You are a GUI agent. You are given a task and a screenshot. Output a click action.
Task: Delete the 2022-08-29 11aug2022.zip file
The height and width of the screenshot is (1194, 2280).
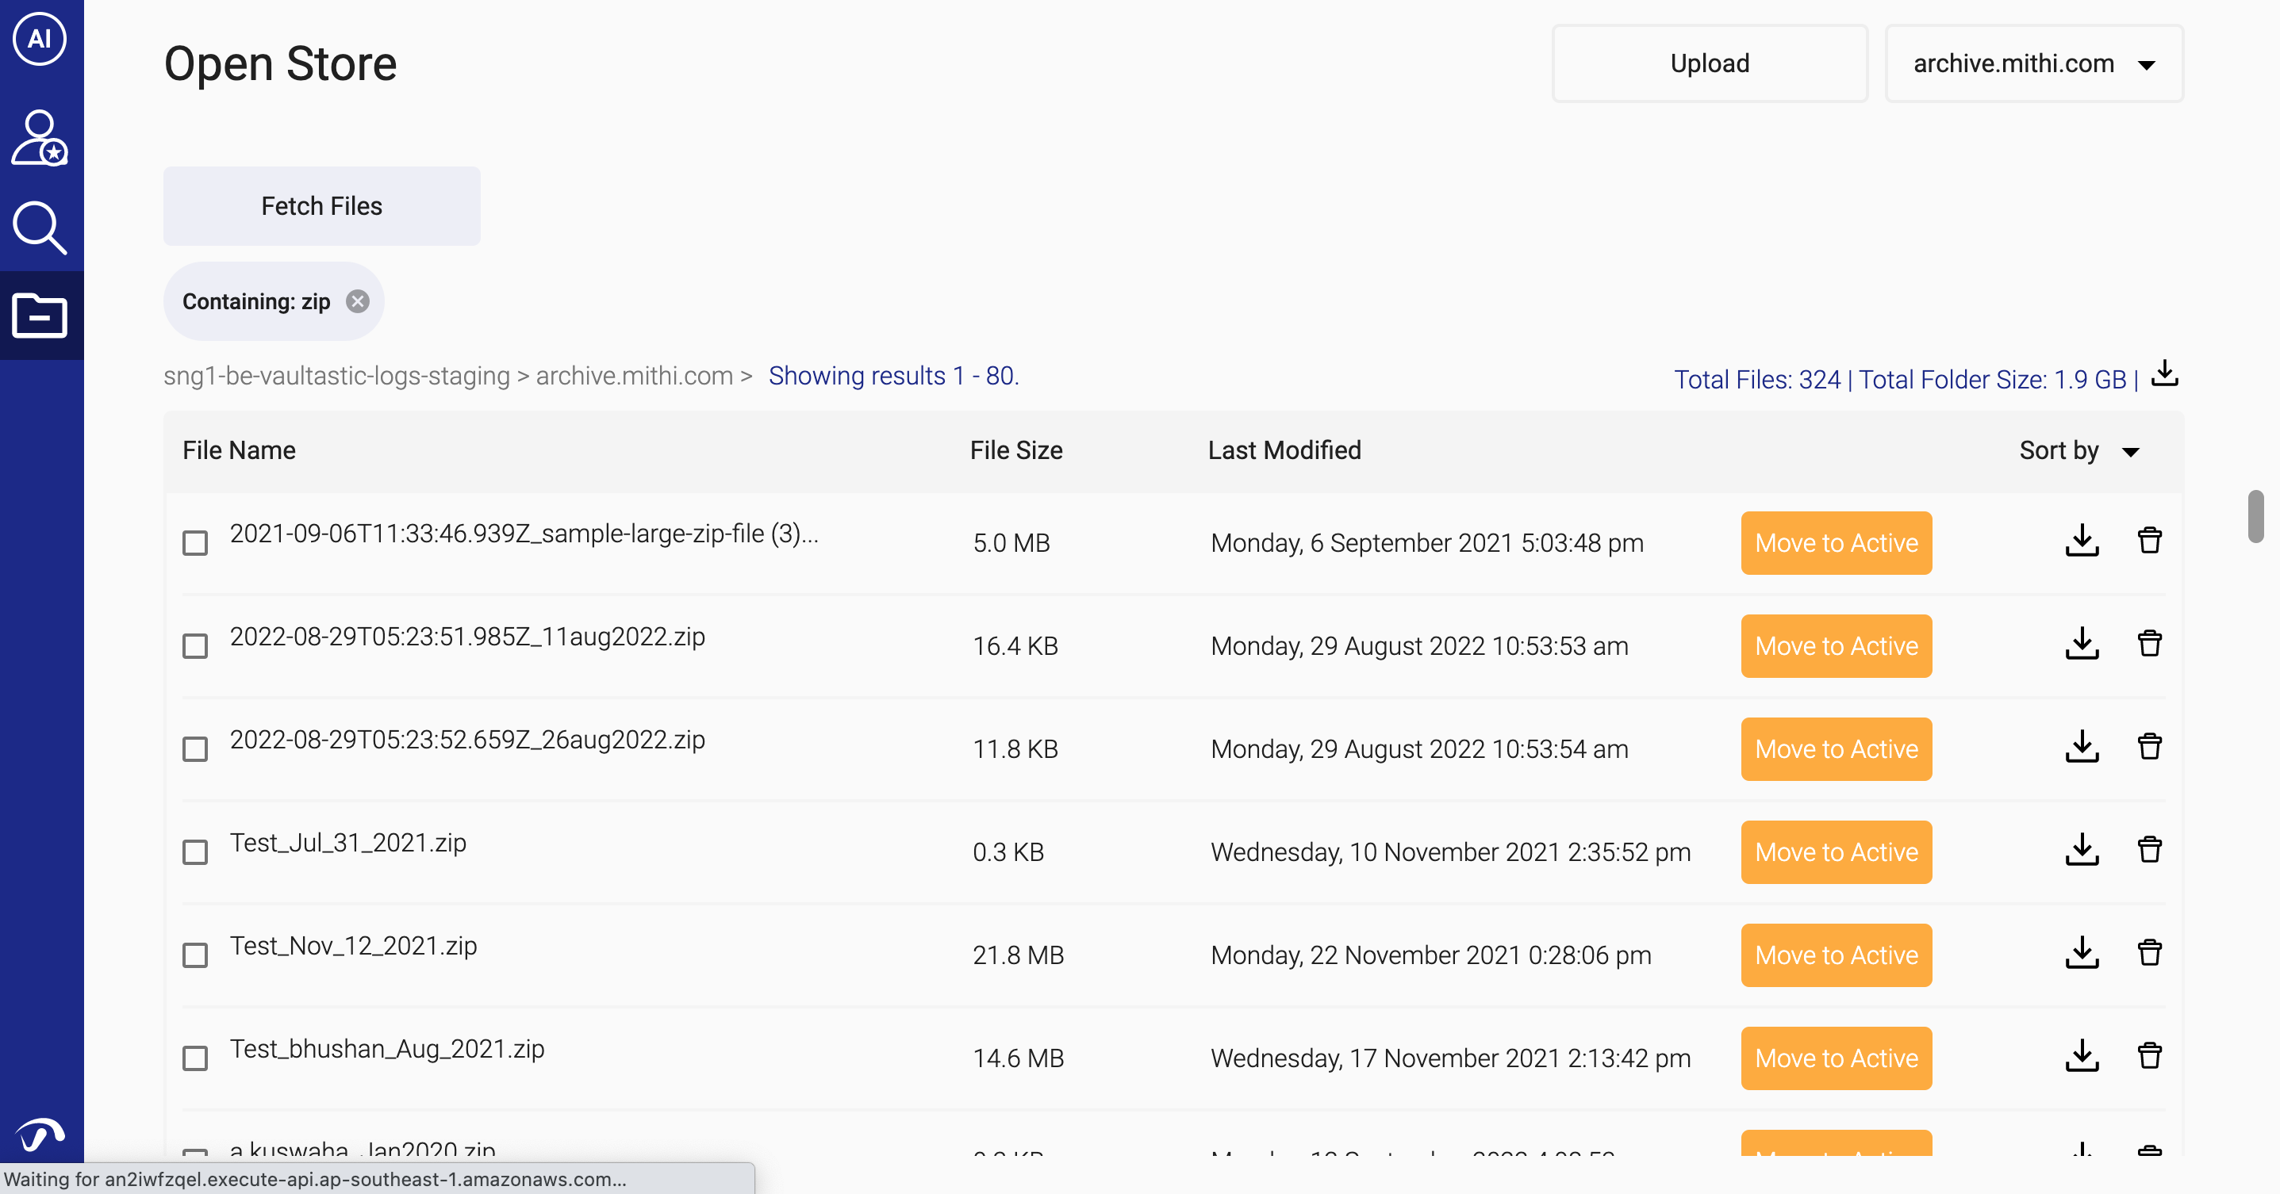(2150, 644)
